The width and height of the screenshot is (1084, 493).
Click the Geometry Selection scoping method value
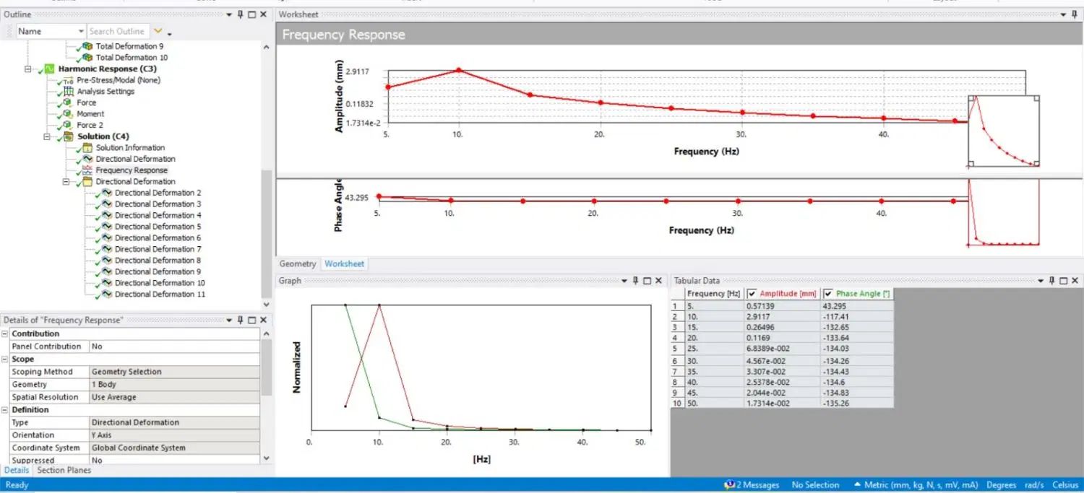point(174,372)
